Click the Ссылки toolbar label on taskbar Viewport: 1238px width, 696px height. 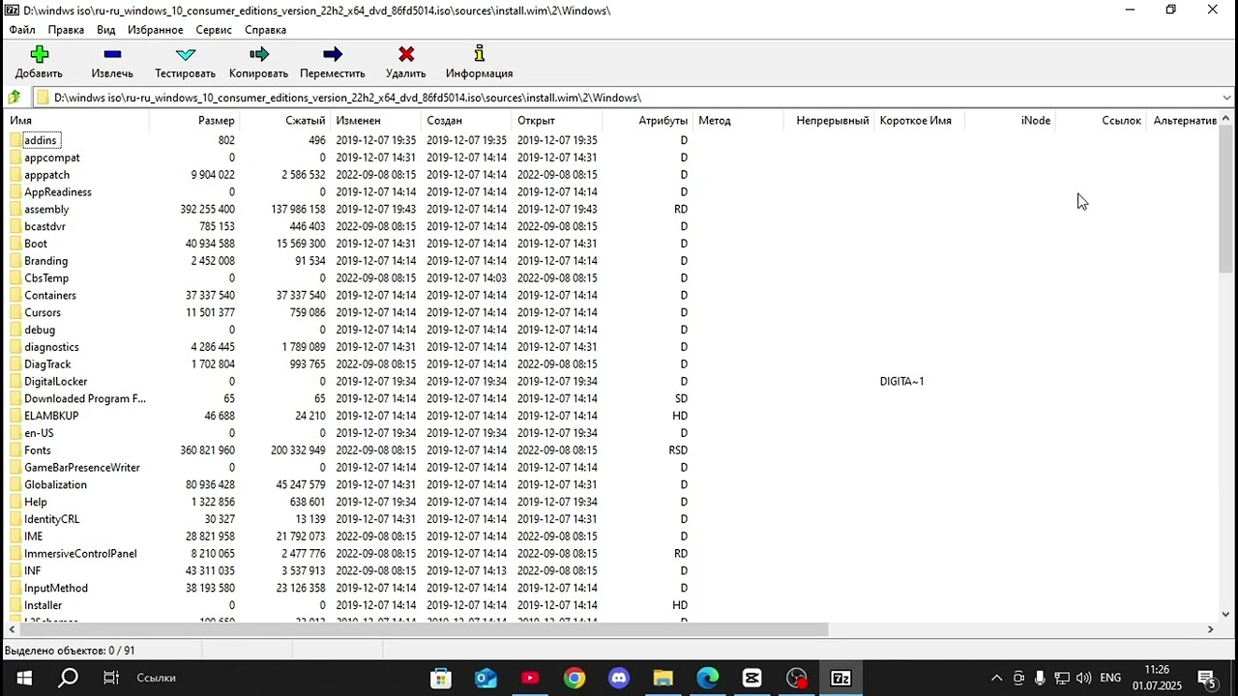[156, 678]
